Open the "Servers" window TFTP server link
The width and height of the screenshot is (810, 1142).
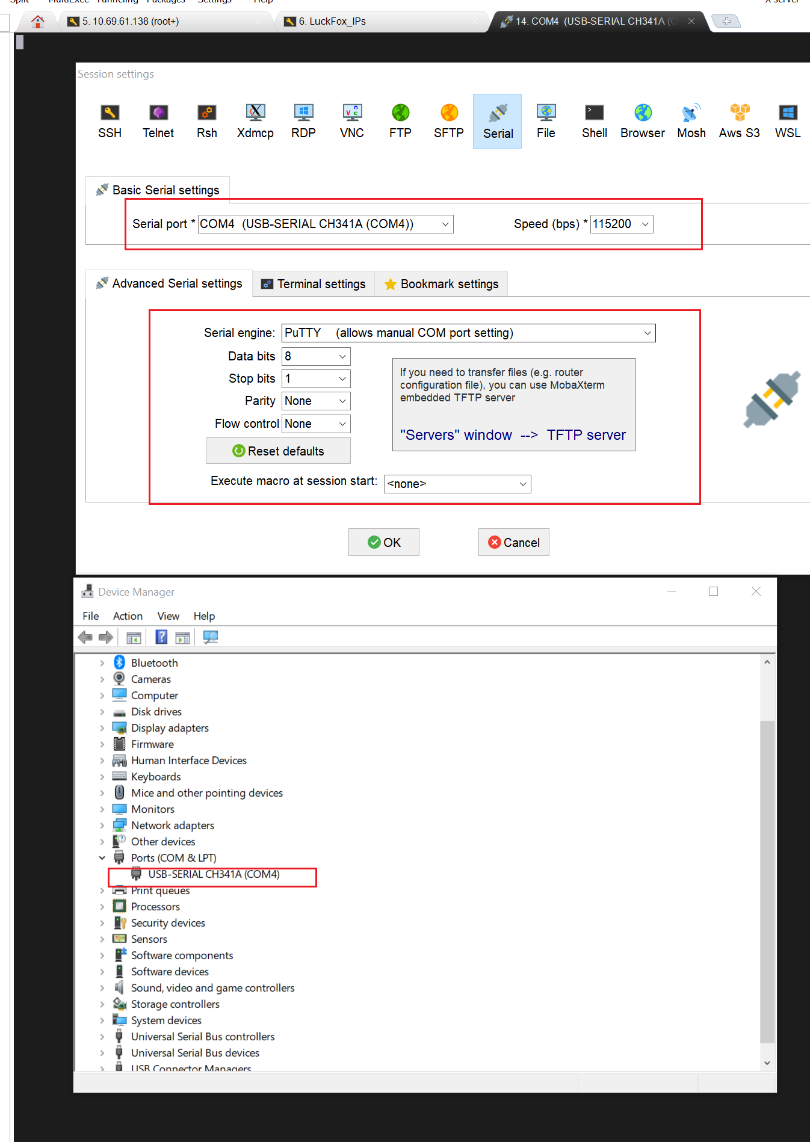513,435
